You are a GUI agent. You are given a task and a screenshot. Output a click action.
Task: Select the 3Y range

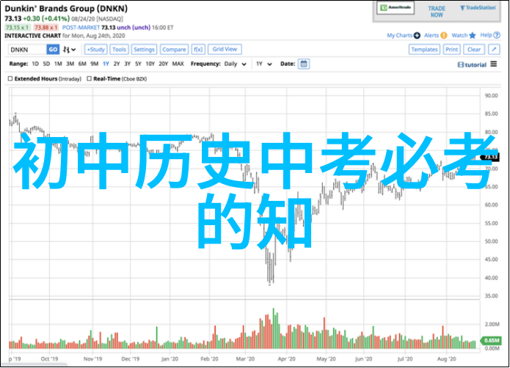click(x=128, y=64)
